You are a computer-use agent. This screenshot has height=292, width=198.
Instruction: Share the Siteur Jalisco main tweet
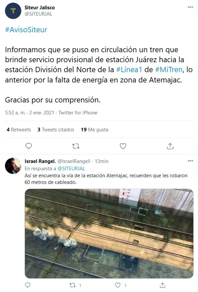pos(170,146)
